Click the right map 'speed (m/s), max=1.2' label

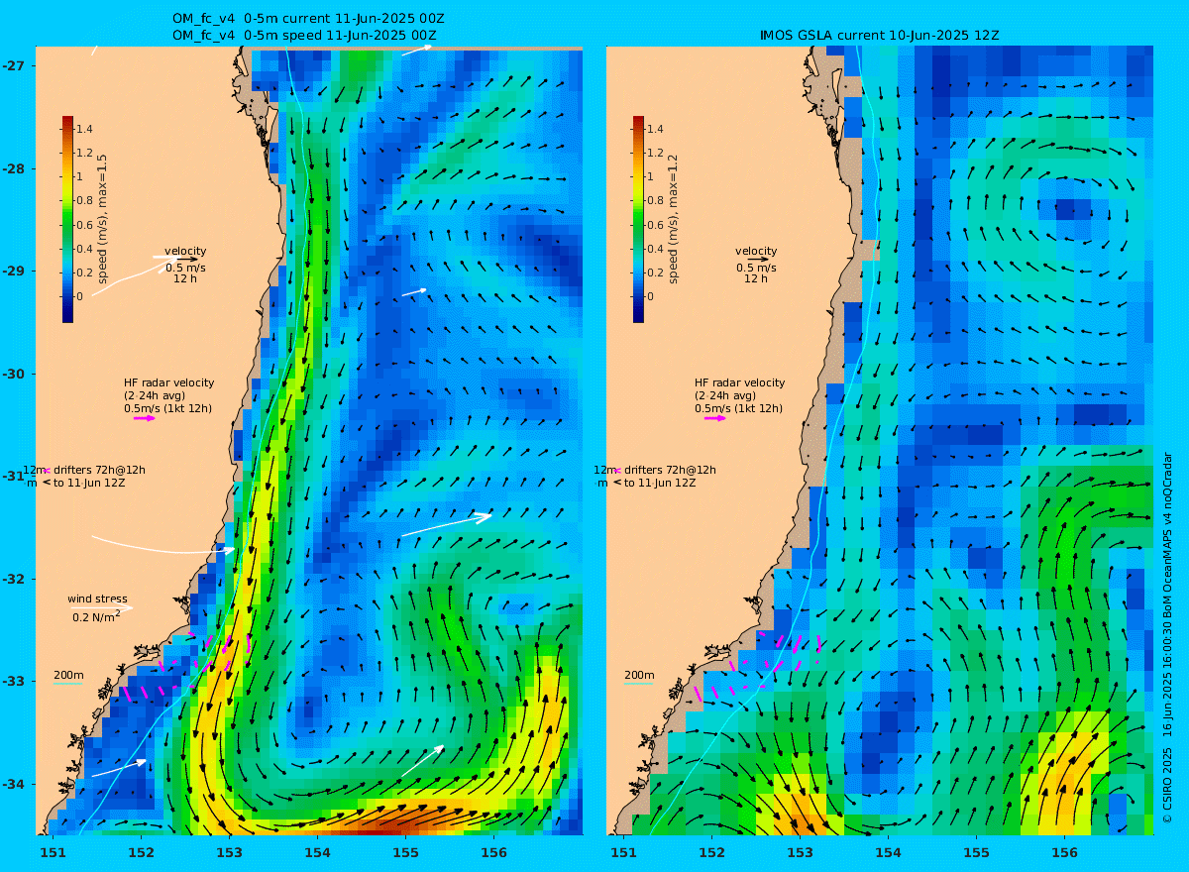tap(673, 220)
